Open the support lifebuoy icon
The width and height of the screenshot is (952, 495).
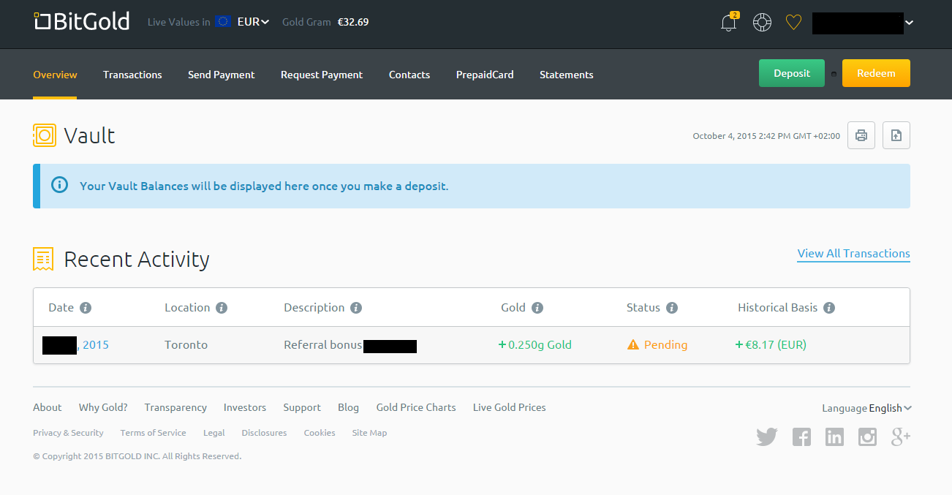point(762,22)
